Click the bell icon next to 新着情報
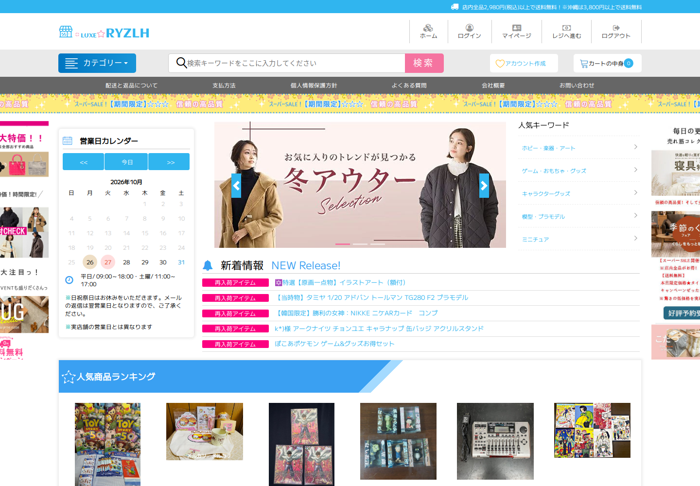 pos(208,265)
